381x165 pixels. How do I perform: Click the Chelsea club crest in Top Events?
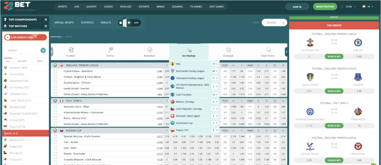[358, 43]
